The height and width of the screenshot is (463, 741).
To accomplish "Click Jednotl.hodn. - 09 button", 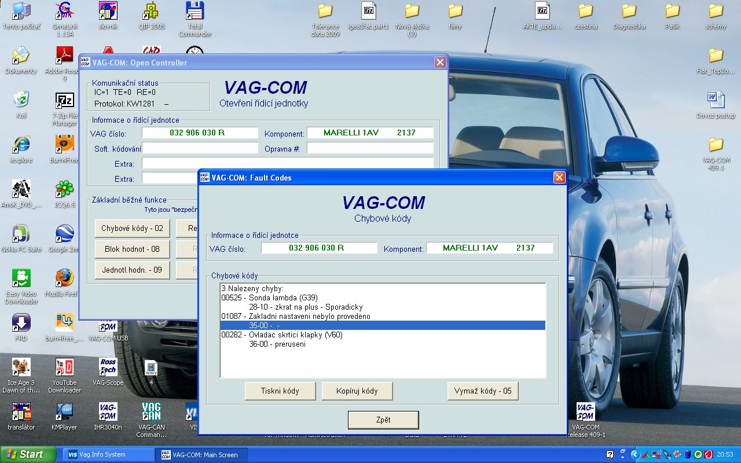I will (132, 270).
